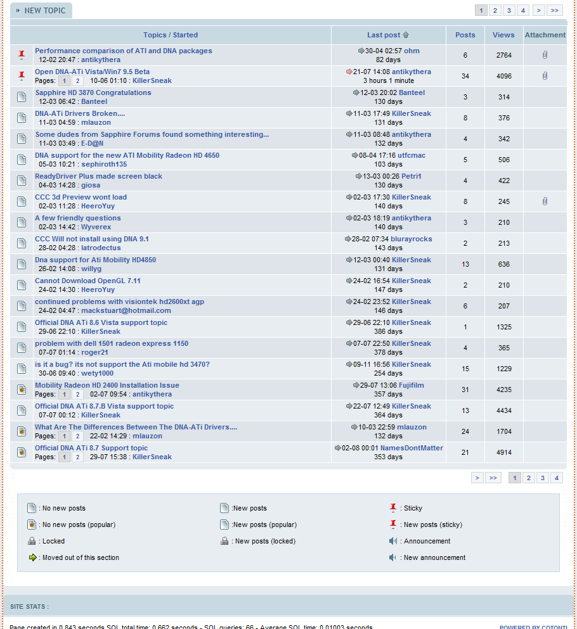Click the paperclip icon in CCC 3d Preview row
The width and height of the screenshot is (577, 629).
click(x=545, y=201)
